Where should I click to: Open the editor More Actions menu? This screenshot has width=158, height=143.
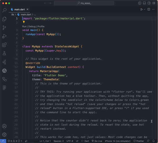(x=153, y=9)
